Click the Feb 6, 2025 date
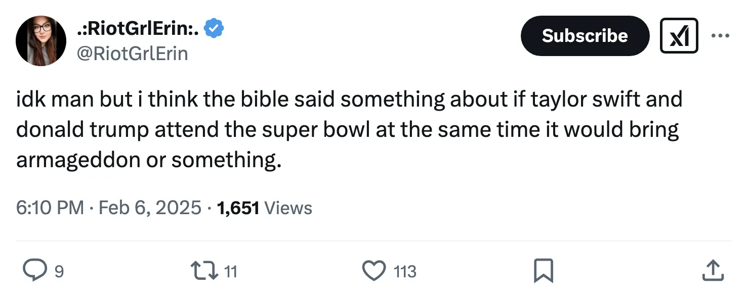 [150, 208]
